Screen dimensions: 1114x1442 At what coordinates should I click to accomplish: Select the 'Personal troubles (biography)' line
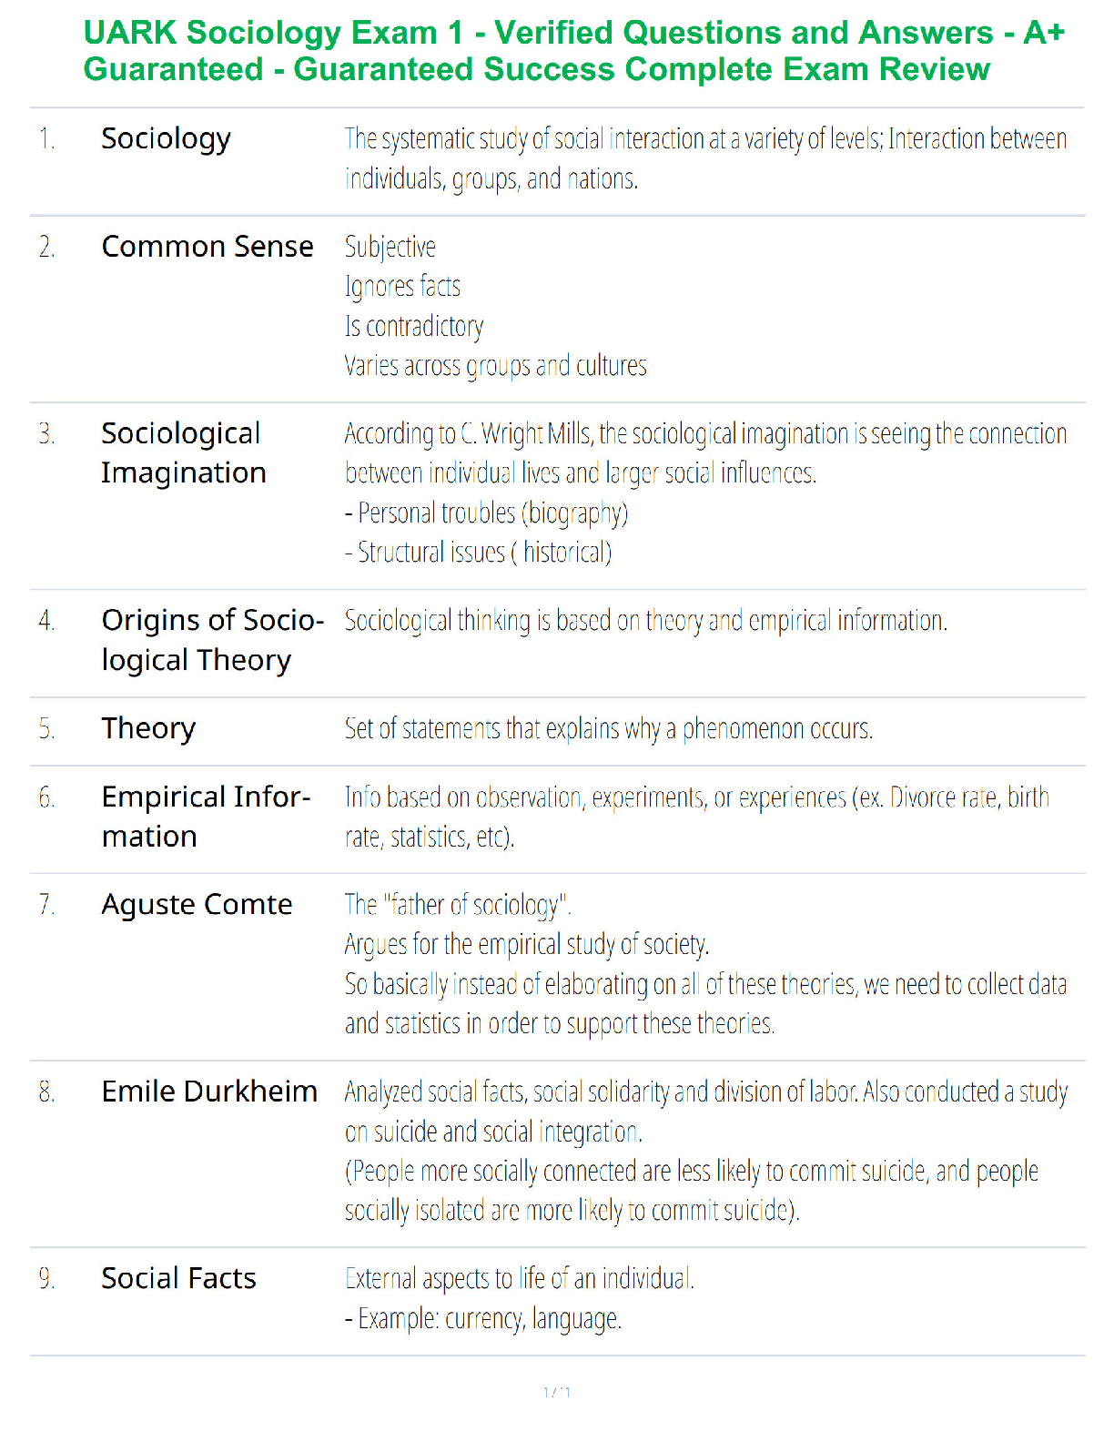click(486, 513)
